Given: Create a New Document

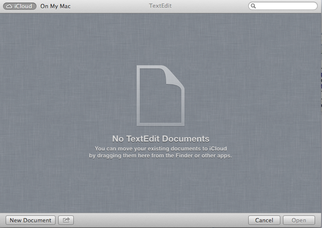Looking at the screenshot, I should (30, 220).
